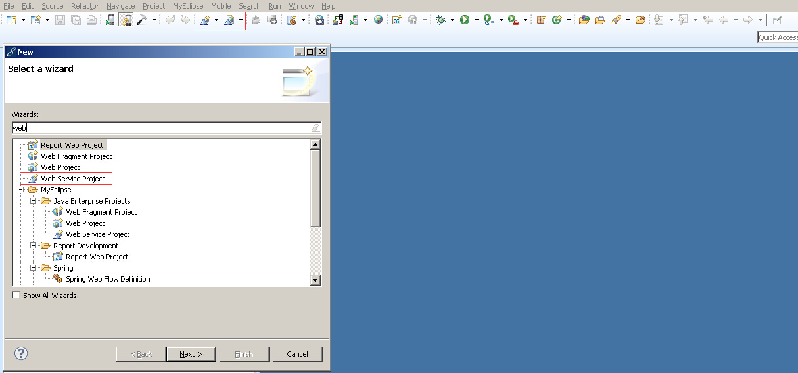
Task: Open the Navigate menu
Action: coord(120,6)
